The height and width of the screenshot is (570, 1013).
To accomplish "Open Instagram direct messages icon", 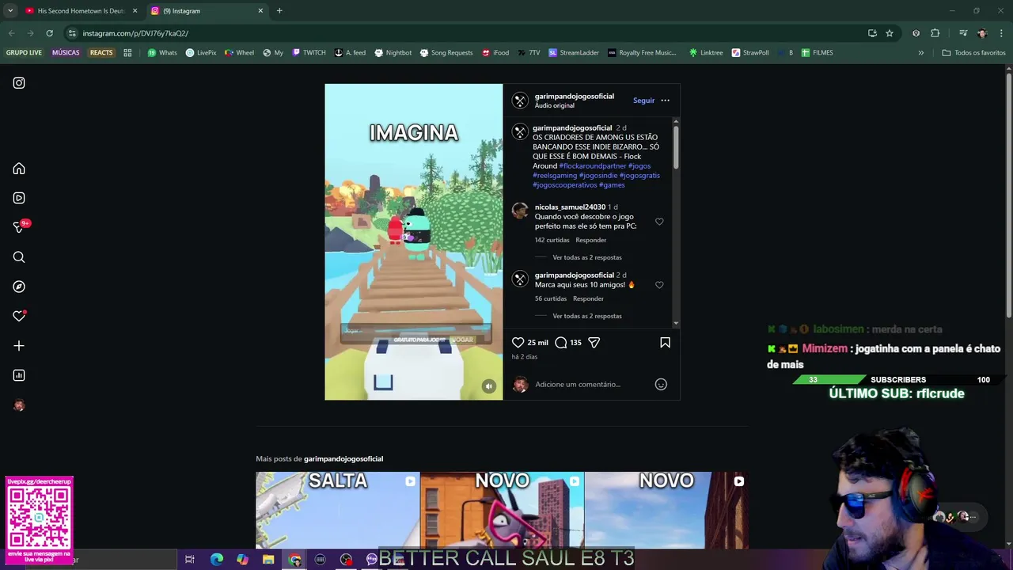I will pyautogui.click(x=19, y=228).
